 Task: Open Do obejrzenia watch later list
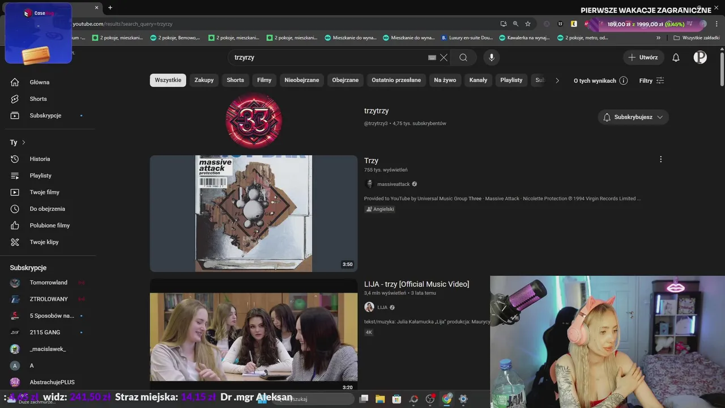click(x=48, y=209)
